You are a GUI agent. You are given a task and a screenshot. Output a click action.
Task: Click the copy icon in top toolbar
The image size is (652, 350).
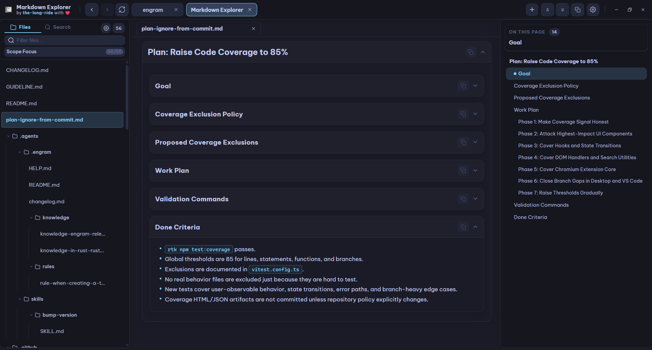[x=578, y=10]
